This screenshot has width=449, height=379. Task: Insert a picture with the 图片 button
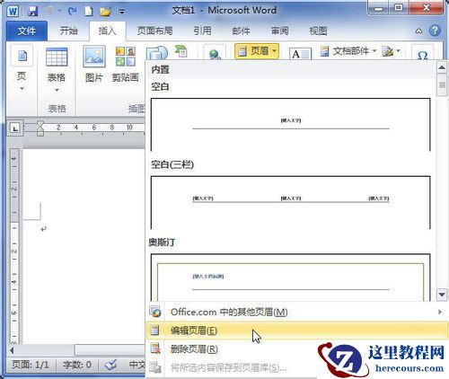94,64
